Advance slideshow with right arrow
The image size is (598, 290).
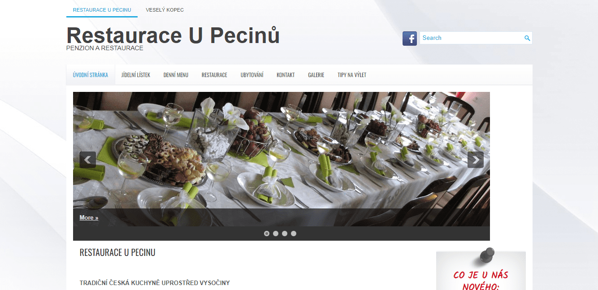(x=475, y=160)
